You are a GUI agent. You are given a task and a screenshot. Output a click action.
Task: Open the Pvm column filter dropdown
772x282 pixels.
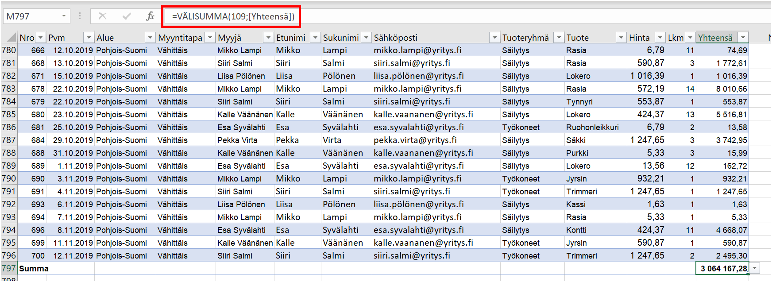click(89, 38)
